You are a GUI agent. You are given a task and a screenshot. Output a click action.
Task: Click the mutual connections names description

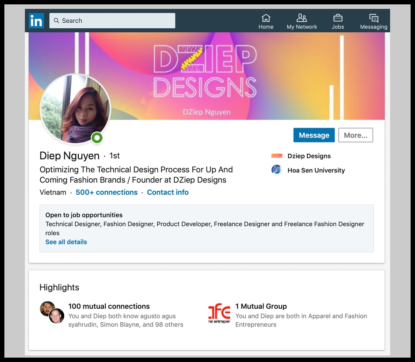(x=126, y=320)
